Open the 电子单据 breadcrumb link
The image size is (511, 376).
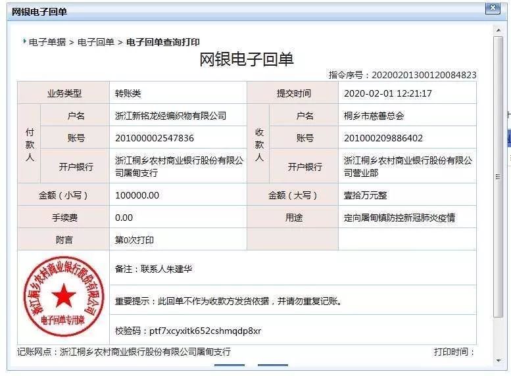click(x=47, y=42)
